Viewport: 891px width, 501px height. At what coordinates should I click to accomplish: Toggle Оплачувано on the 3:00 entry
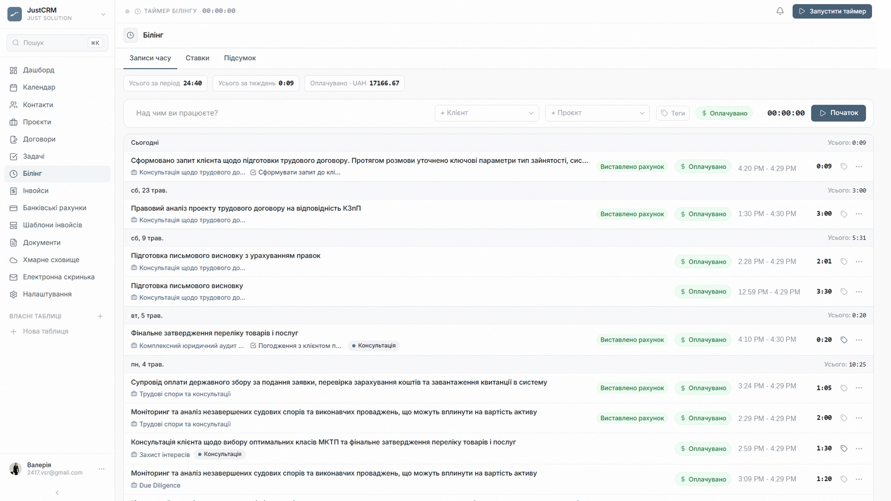click(703, 214)
